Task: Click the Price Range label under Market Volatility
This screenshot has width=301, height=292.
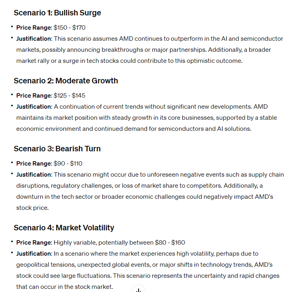Action: [x=34, y=243]
